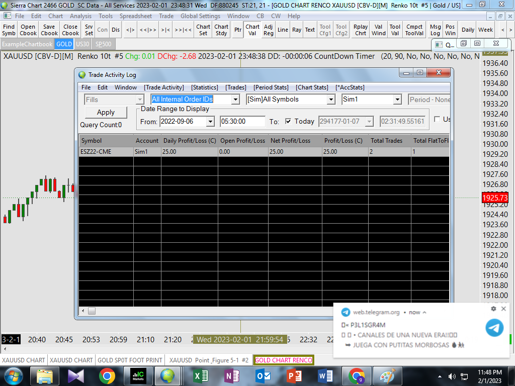Switch to the [Period Stats] tab
The height and width of the screenshot is (386, 515).
click(271, 87)
